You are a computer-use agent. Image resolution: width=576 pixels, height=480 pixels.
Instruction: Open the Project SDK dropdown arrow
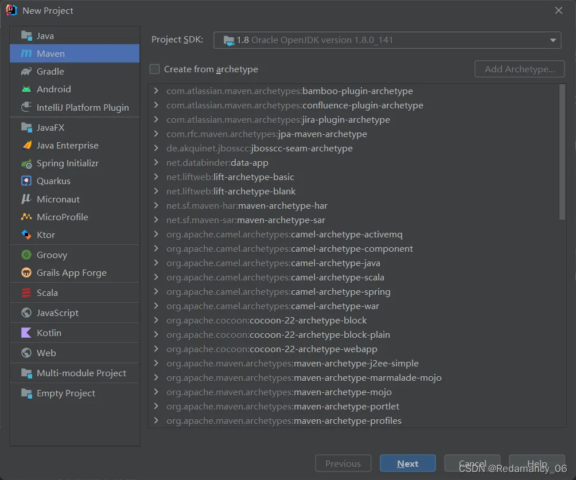pyautogui.click(x=553, y=40)
